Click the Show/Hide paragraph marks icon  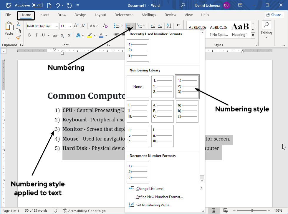click(178, 26)
